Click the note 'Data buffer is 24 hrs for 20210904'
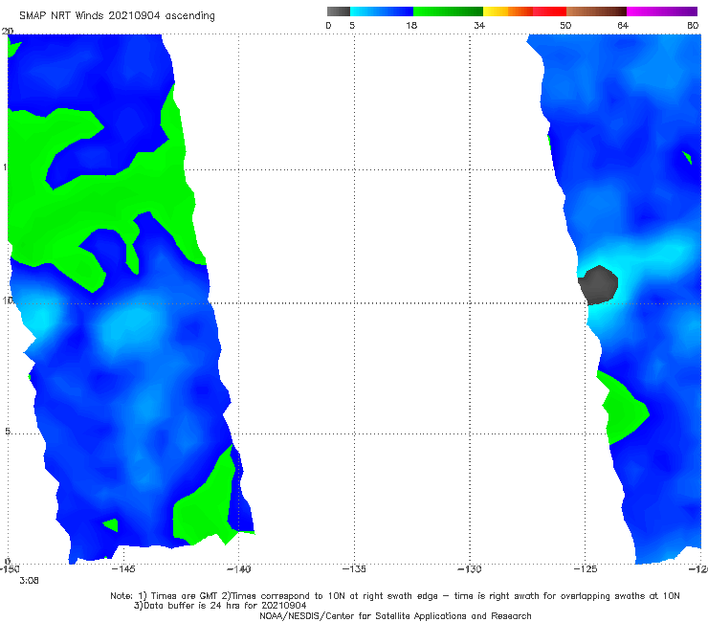This screenshot has height=622, width=708. click(220, 606)
